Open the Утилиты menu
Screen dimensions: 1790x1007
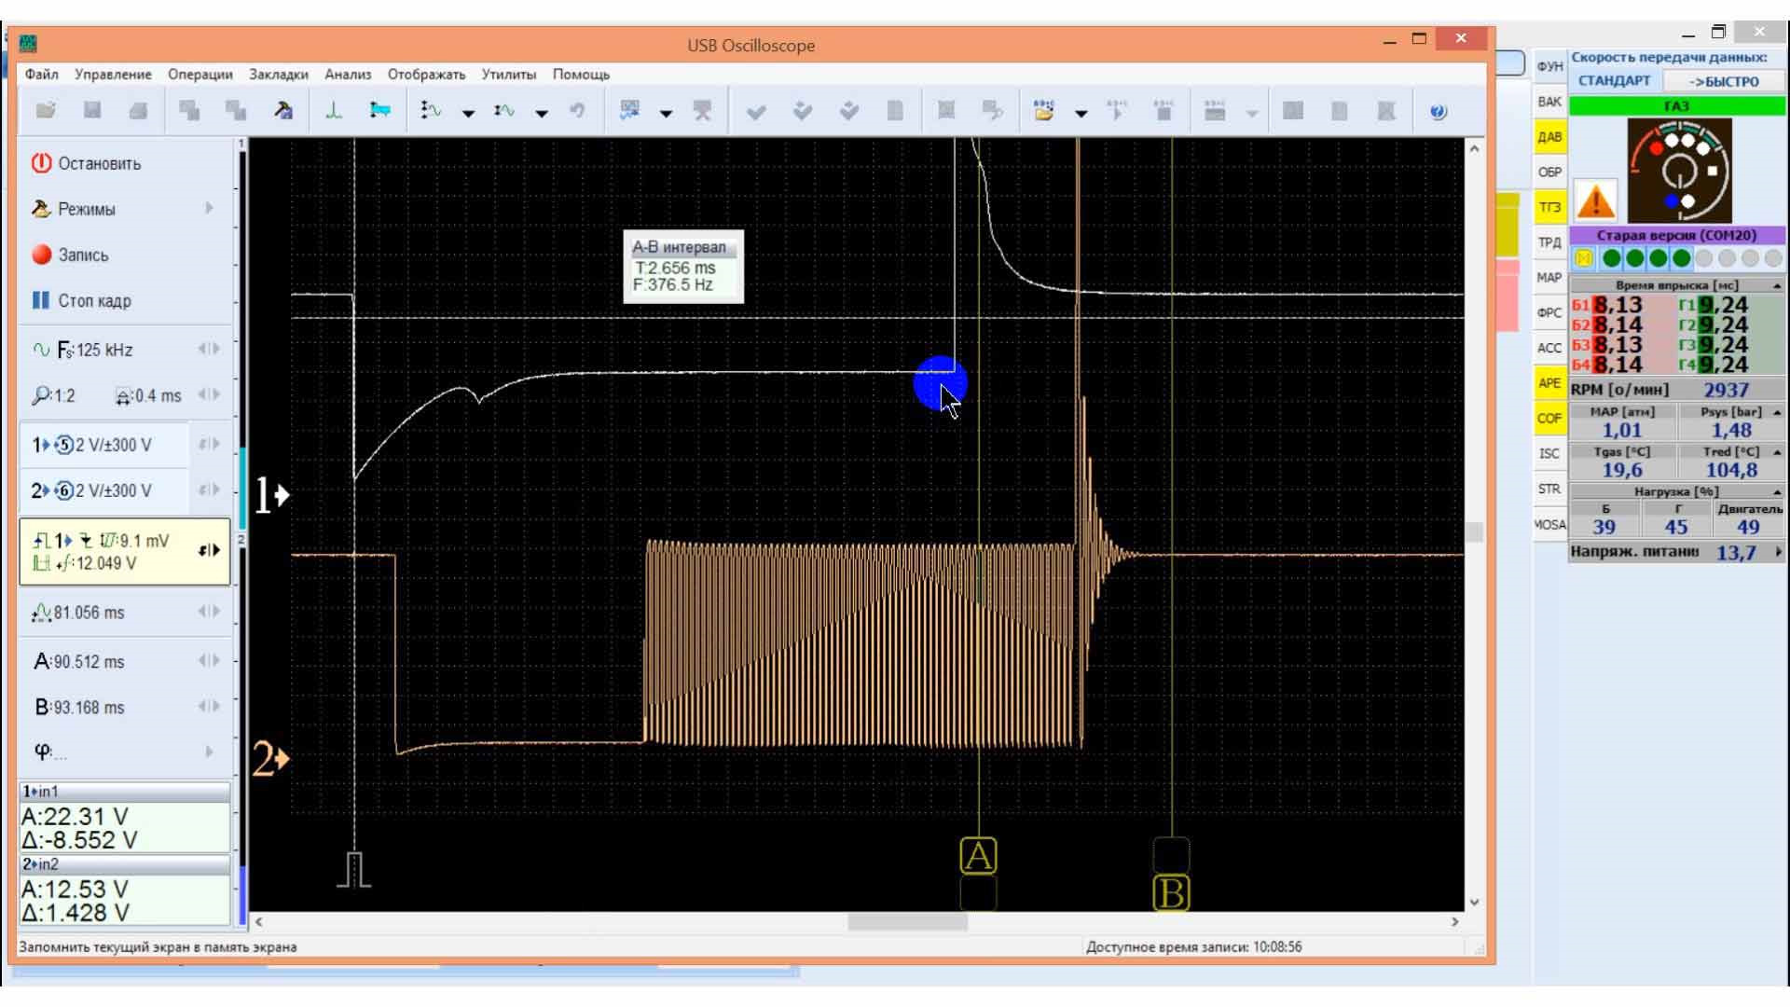coord(508,75)
